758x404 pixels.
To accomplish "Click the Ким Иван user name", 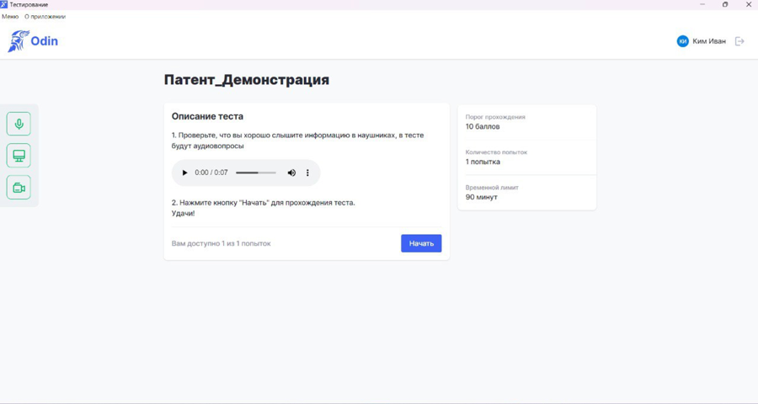I will click(709, 41).
